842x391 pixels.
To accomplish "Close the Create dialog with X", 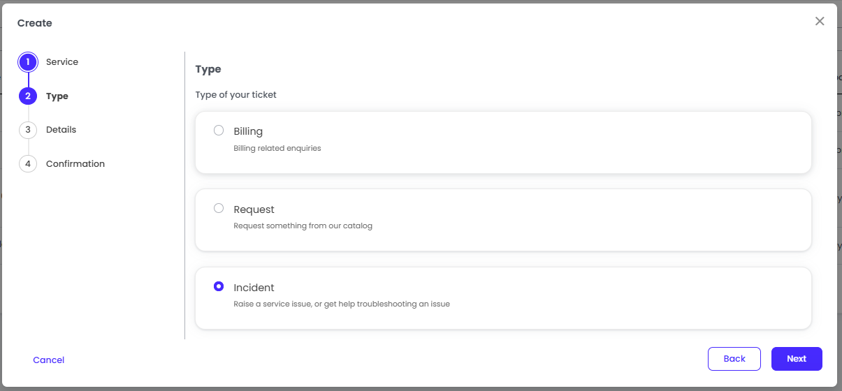I will pos(820,22).
